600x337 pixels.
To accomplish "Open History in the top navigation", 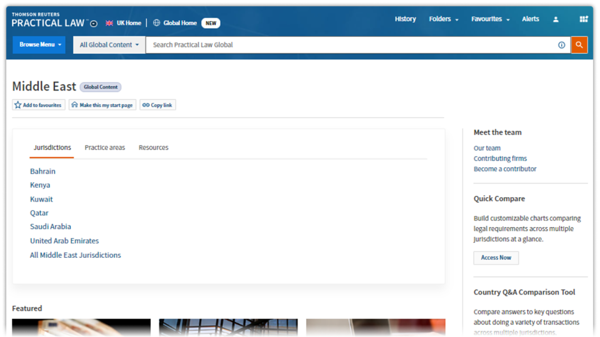I will pyautogui.click(x=405, y=19).
